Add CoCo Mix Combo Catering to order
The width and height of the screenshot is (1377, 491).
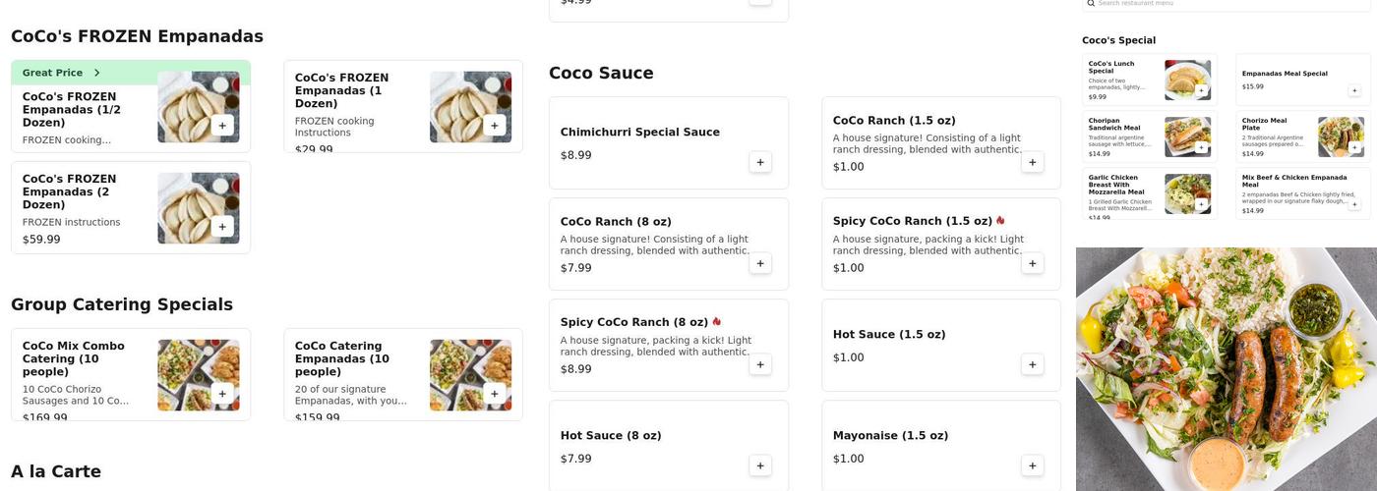tap(222, 394)
